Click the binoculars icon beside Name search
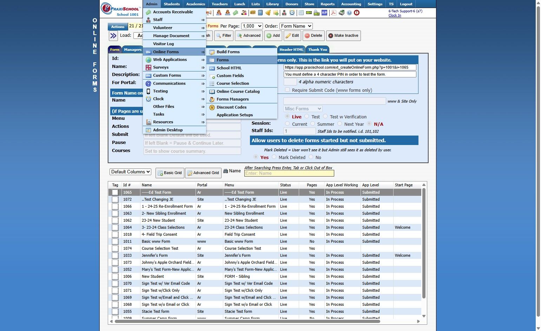The width and height of the screenshot is (541, 331). (226, 171)
